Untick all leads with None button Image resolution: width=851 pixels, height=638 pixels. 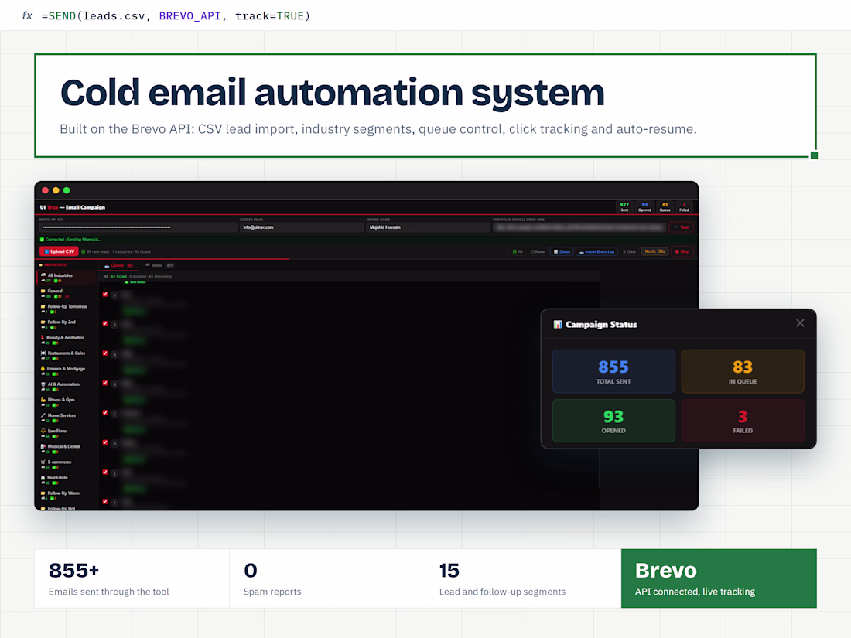click(538, 252)
